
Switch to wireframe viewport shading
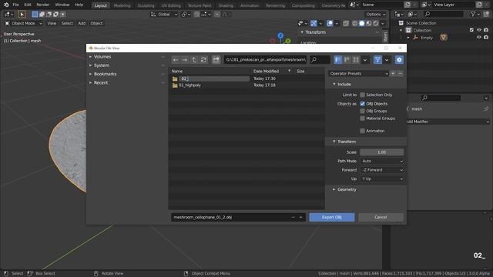[354, 23]
